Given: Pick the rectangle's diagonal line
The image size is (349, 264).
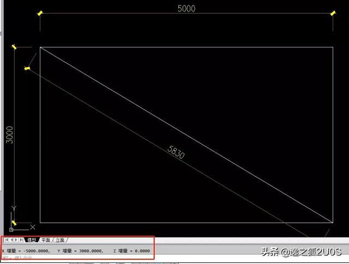Looking at the screenshot, I should pyautogui.click(x=186, y=135).
